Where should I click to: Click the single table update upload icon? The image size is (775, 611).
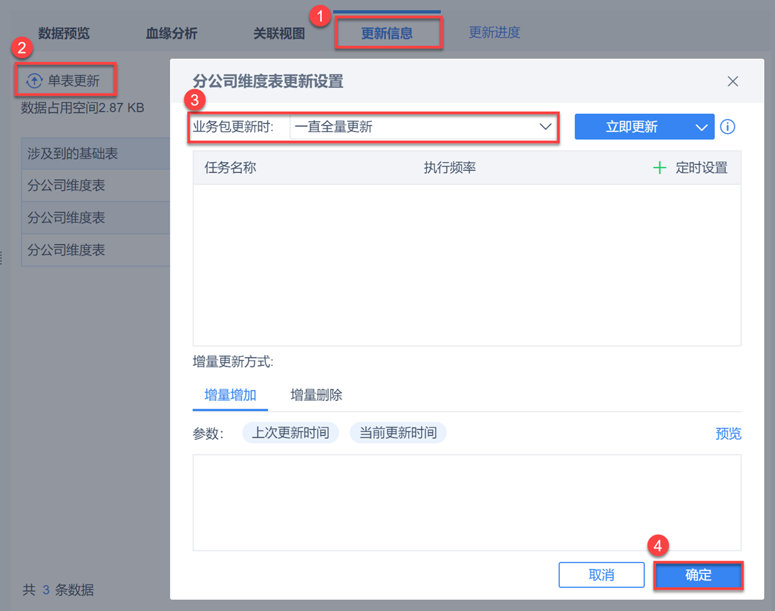click(34, 81)
